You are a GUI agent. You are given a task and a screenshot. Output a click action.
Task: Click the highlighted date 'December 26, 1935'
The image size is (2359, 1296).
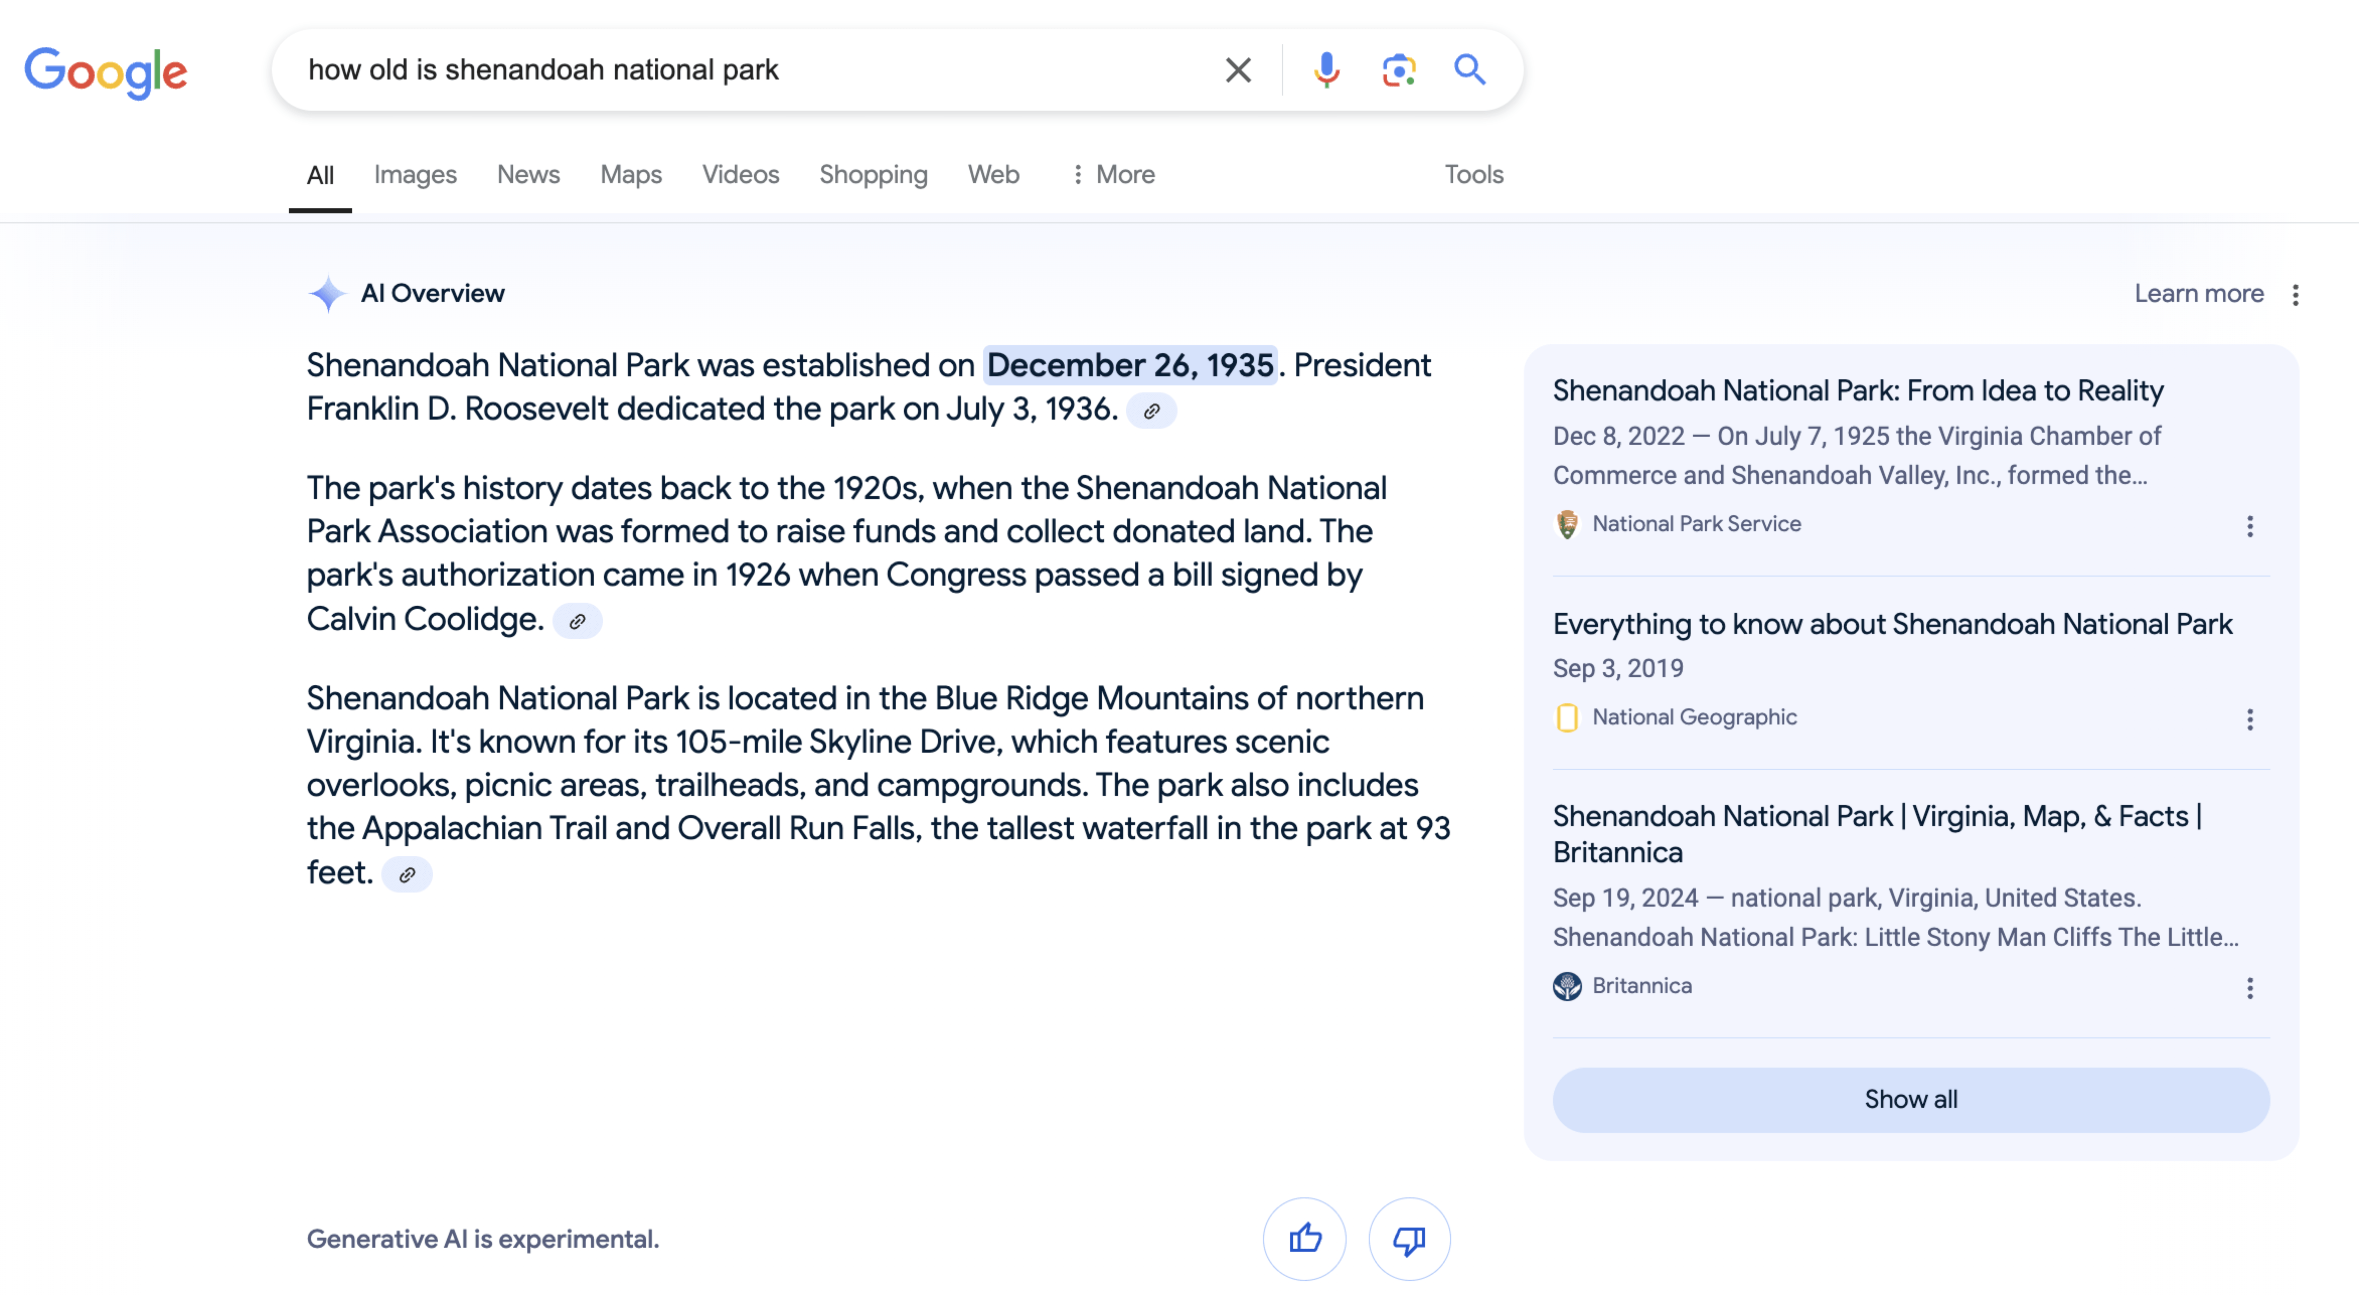pos(1130,365)
